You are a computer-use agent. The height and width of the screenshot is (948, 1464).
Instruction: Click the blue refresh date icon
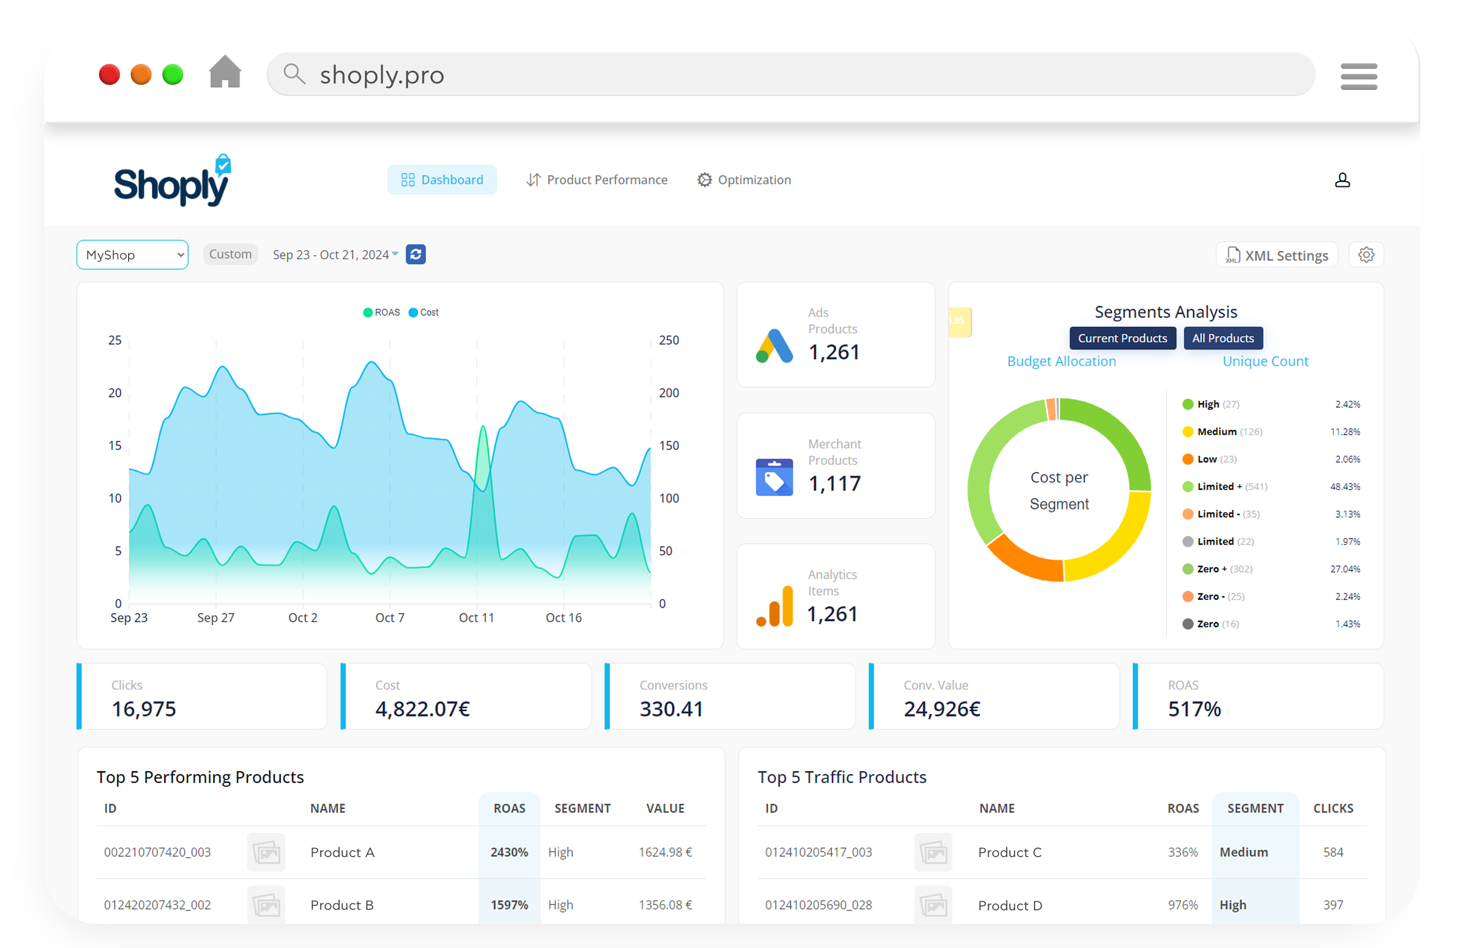tap(416, 254)
